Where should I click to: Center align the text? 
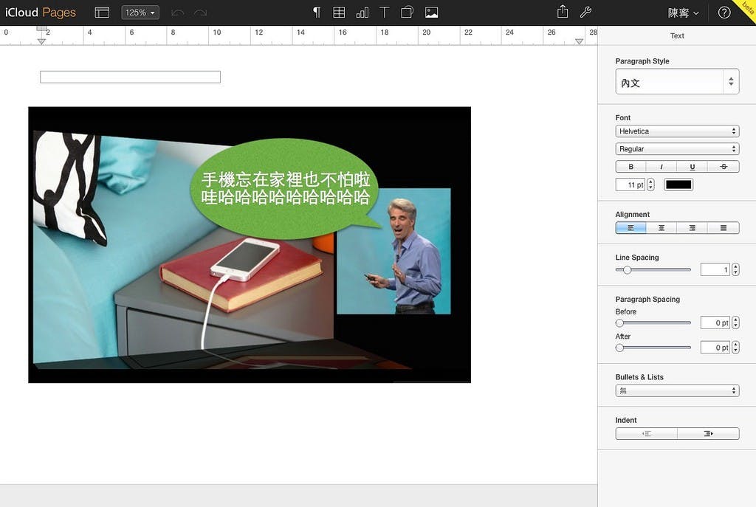tap(661, 227)
